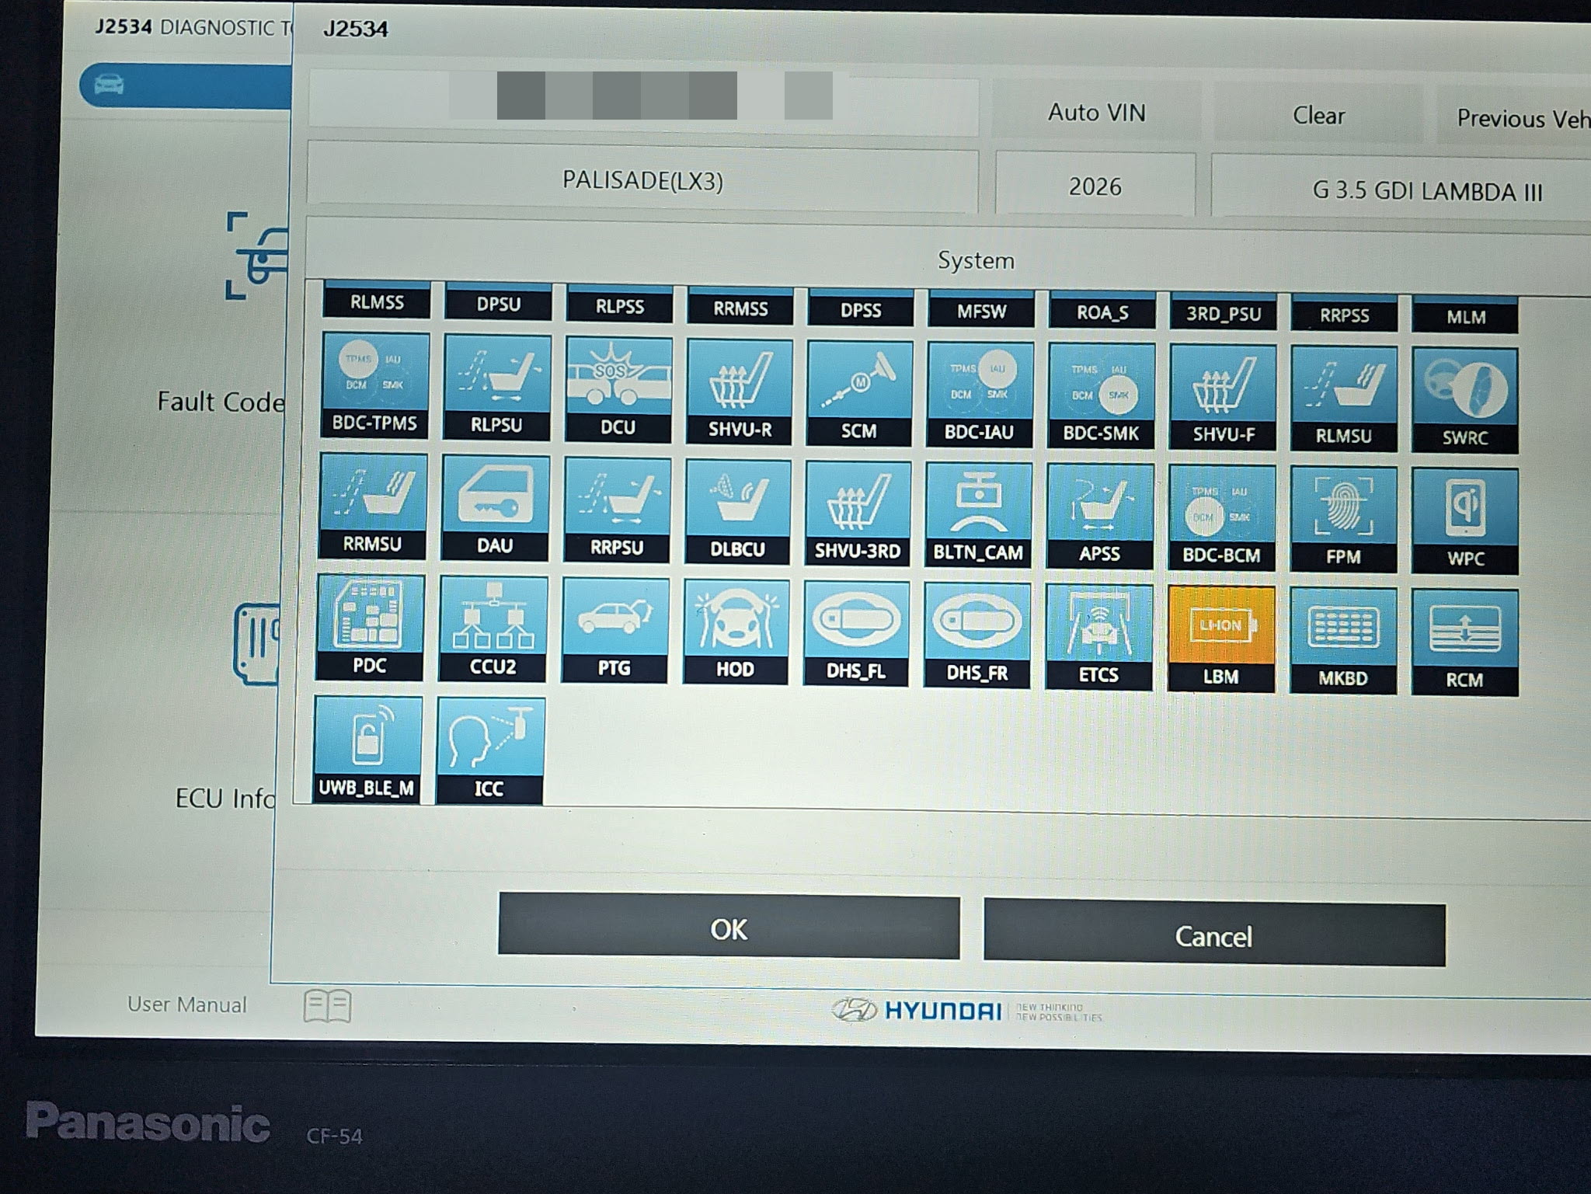Change the 2026 model year
The height and width of the screenshot is (1194, 1591).
pyautogui.click(x=1095, y=186)
